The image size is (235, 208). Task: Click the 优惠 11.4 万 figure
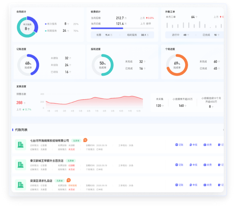(104, 35)
